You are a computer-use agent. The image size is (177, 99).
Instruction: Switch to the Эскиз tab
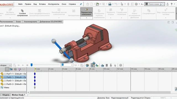(18, 22)
